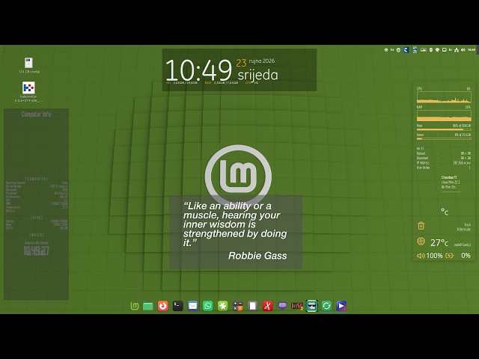Click the CPU usage graph in right widget
Screen dimensions: 479x359
(444, 96)
